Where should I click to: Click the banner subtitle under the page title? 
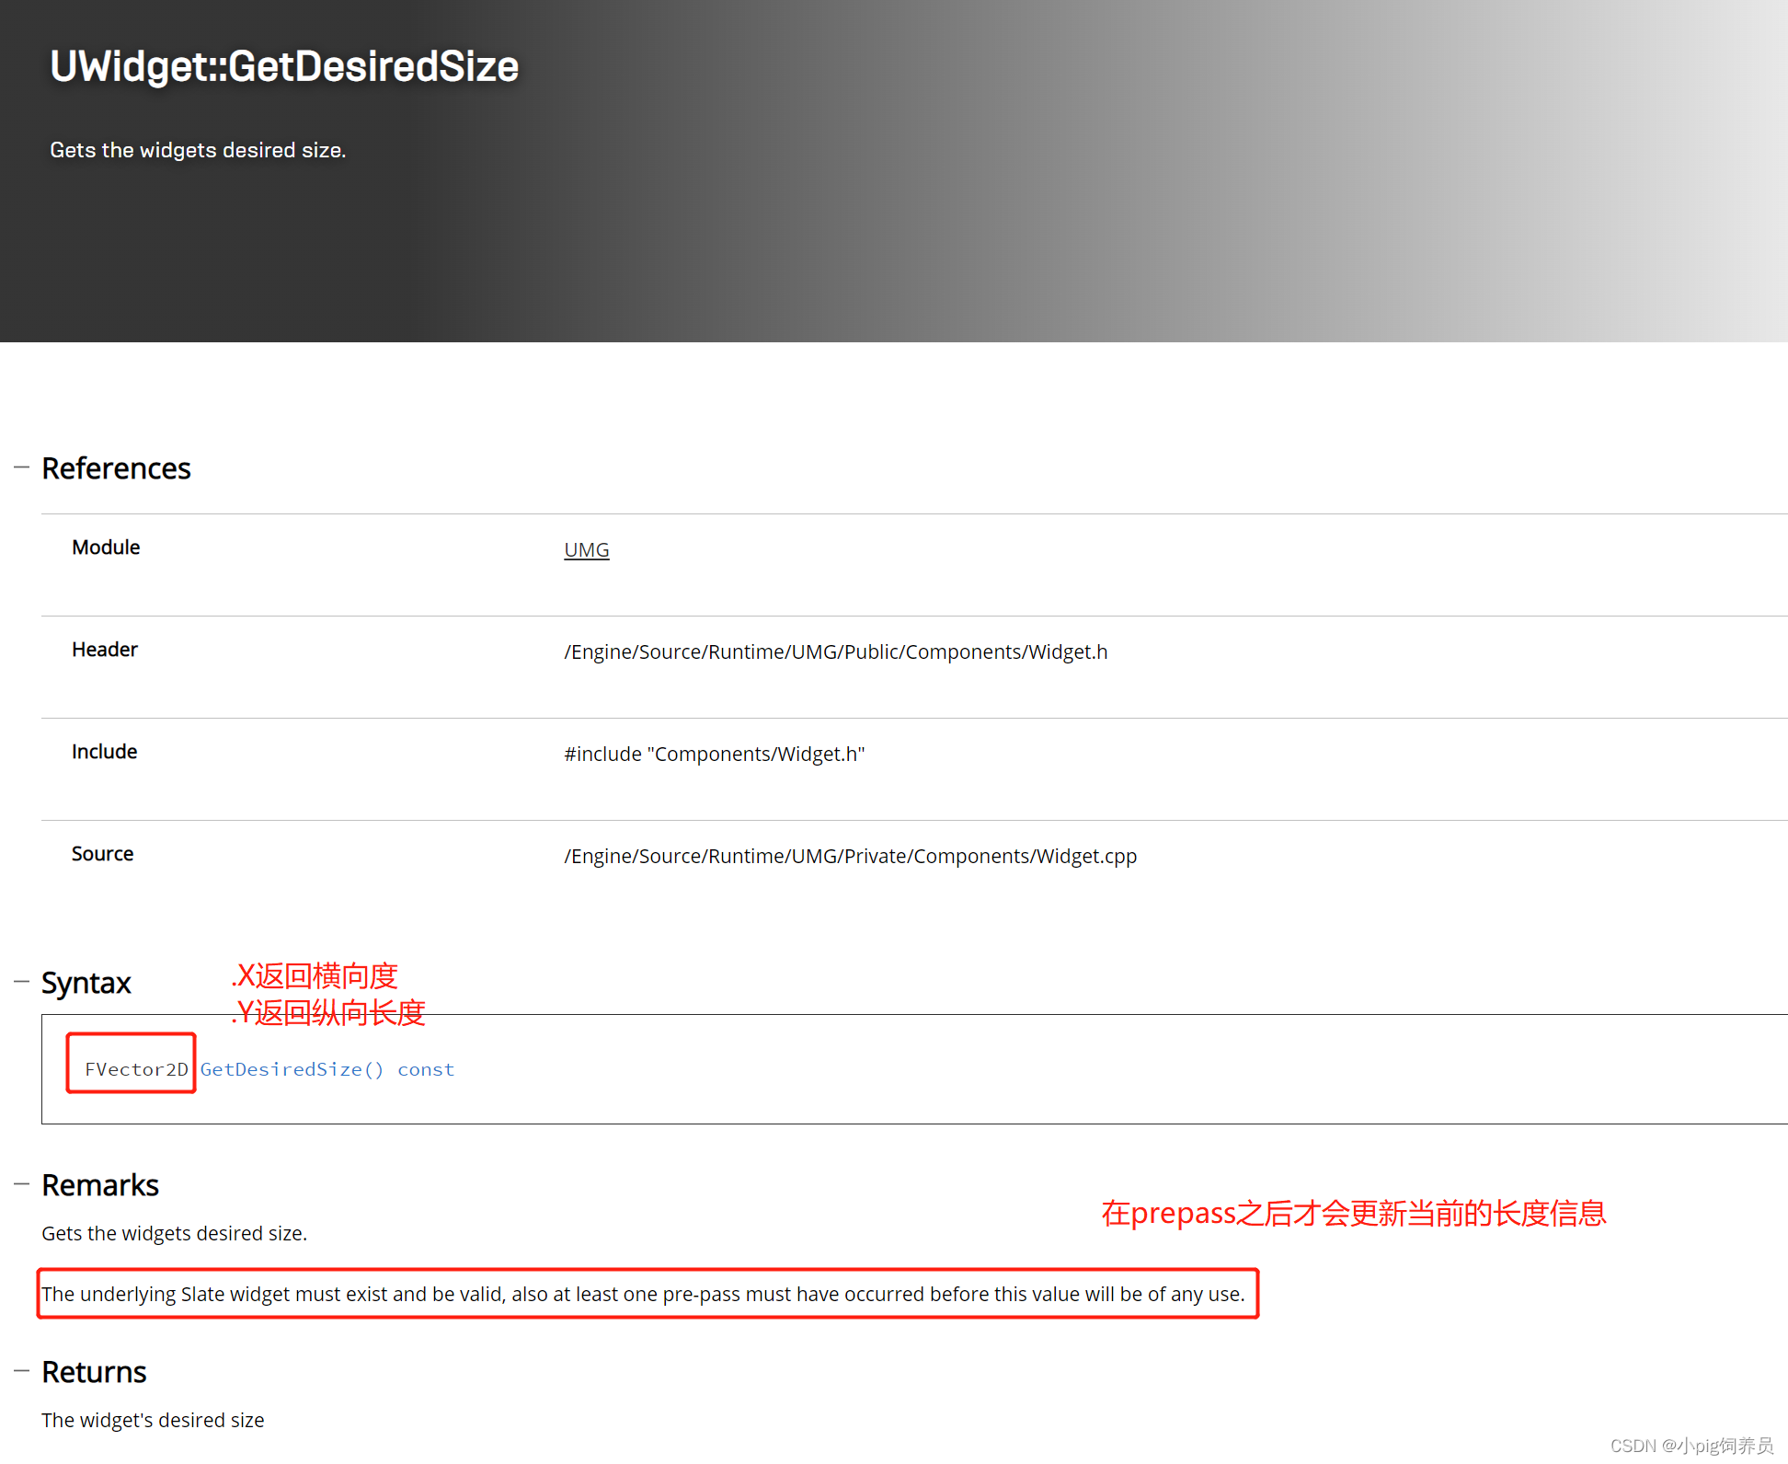click(198, 150)
